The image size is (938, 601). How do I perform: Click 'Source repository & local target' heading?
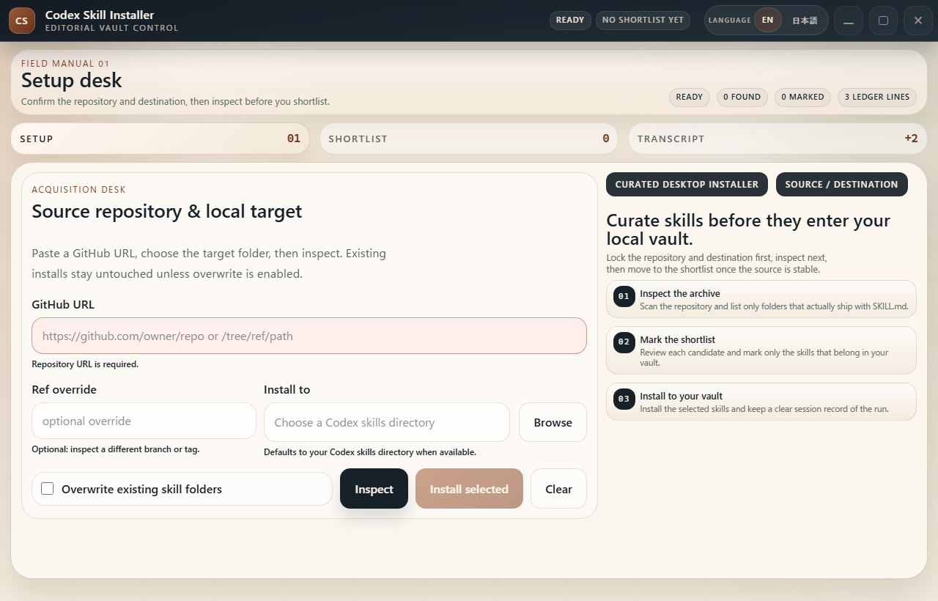pyautogui.click(x=167, y=212)
